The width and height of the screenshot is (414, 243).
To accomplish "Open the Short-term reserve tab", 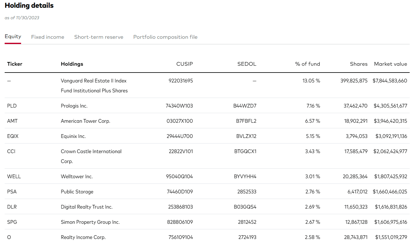I will (x=99, y=37).
